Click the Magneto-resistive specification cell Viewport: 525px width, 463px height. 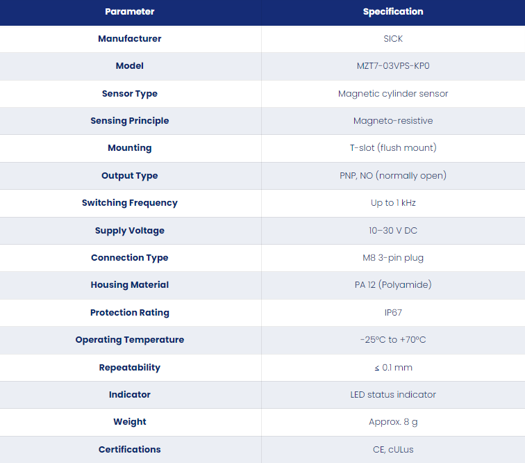coord(393,121)
